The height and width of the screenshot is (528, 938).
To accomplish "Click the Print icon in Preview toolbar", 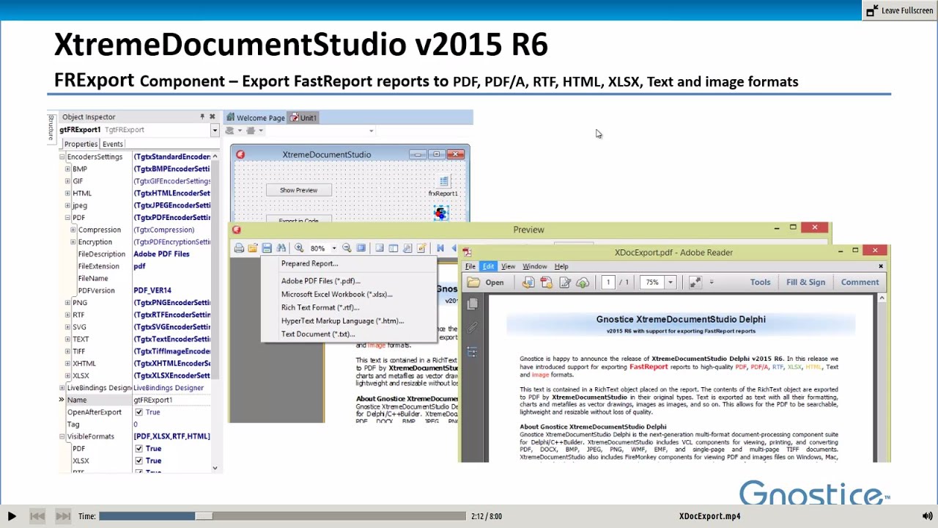I will (239, 249).
